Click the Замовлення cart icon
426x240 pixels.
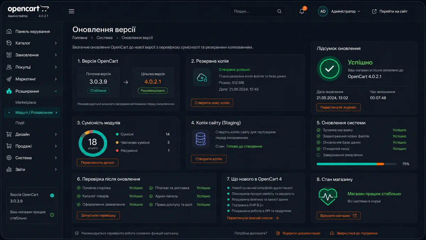(x=9, y=55)
